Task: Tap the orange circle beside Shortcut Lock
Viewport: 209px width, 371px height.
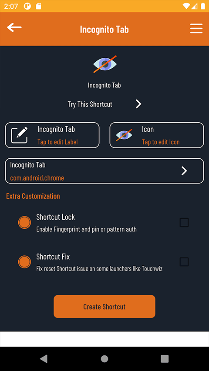Action: pos(25,222)
